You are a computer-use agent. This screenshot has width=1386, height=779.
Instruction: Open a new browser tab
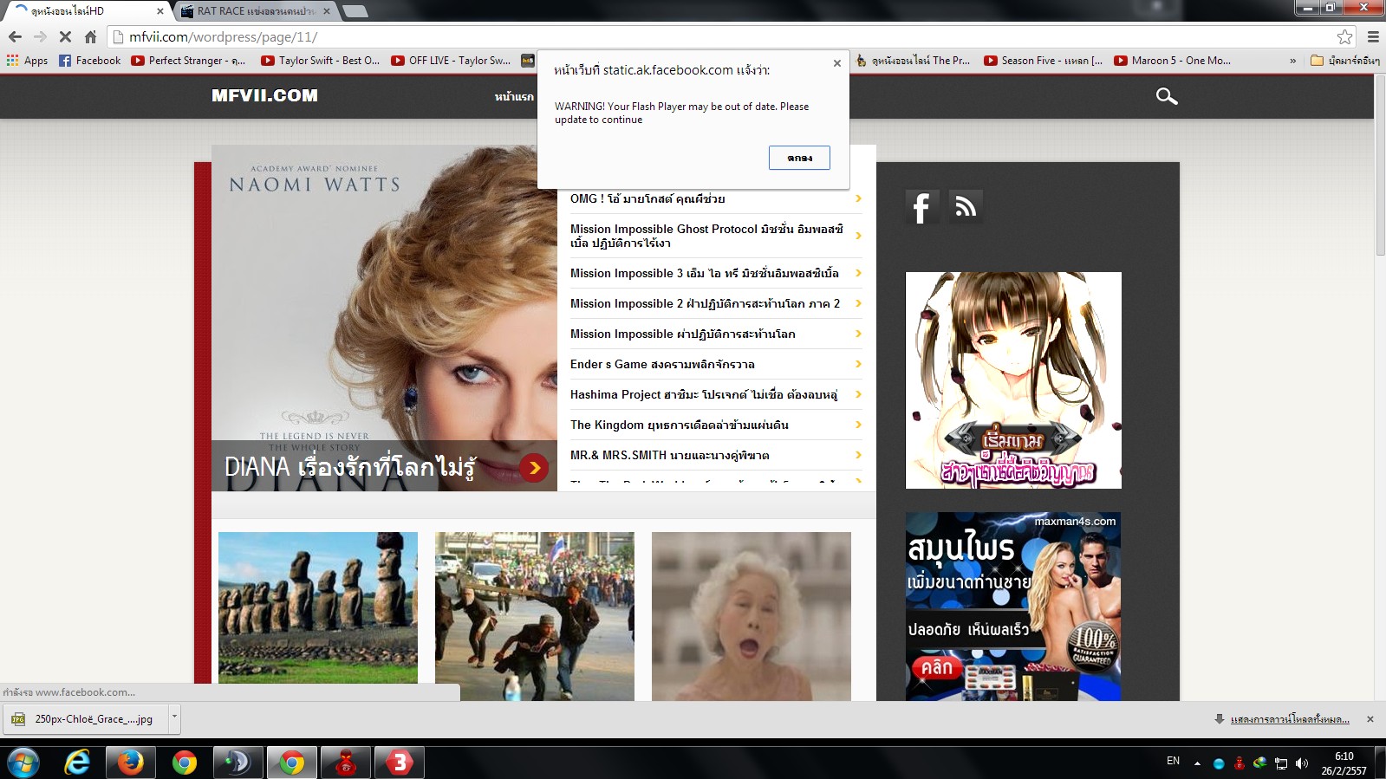coord(355,11)
